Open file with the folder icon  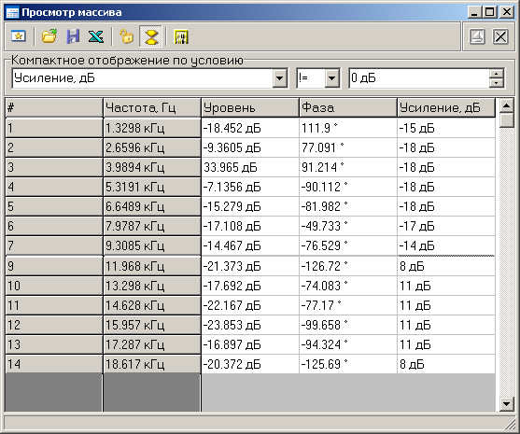(49, 36)
